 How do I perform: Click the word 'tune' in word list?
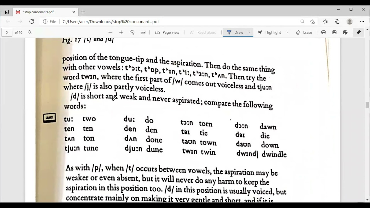click(x=91, y=148)
